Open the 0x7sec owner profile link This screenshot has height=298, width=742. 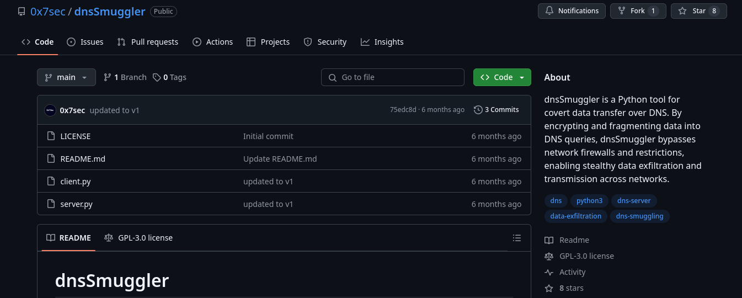coord(48,11)
